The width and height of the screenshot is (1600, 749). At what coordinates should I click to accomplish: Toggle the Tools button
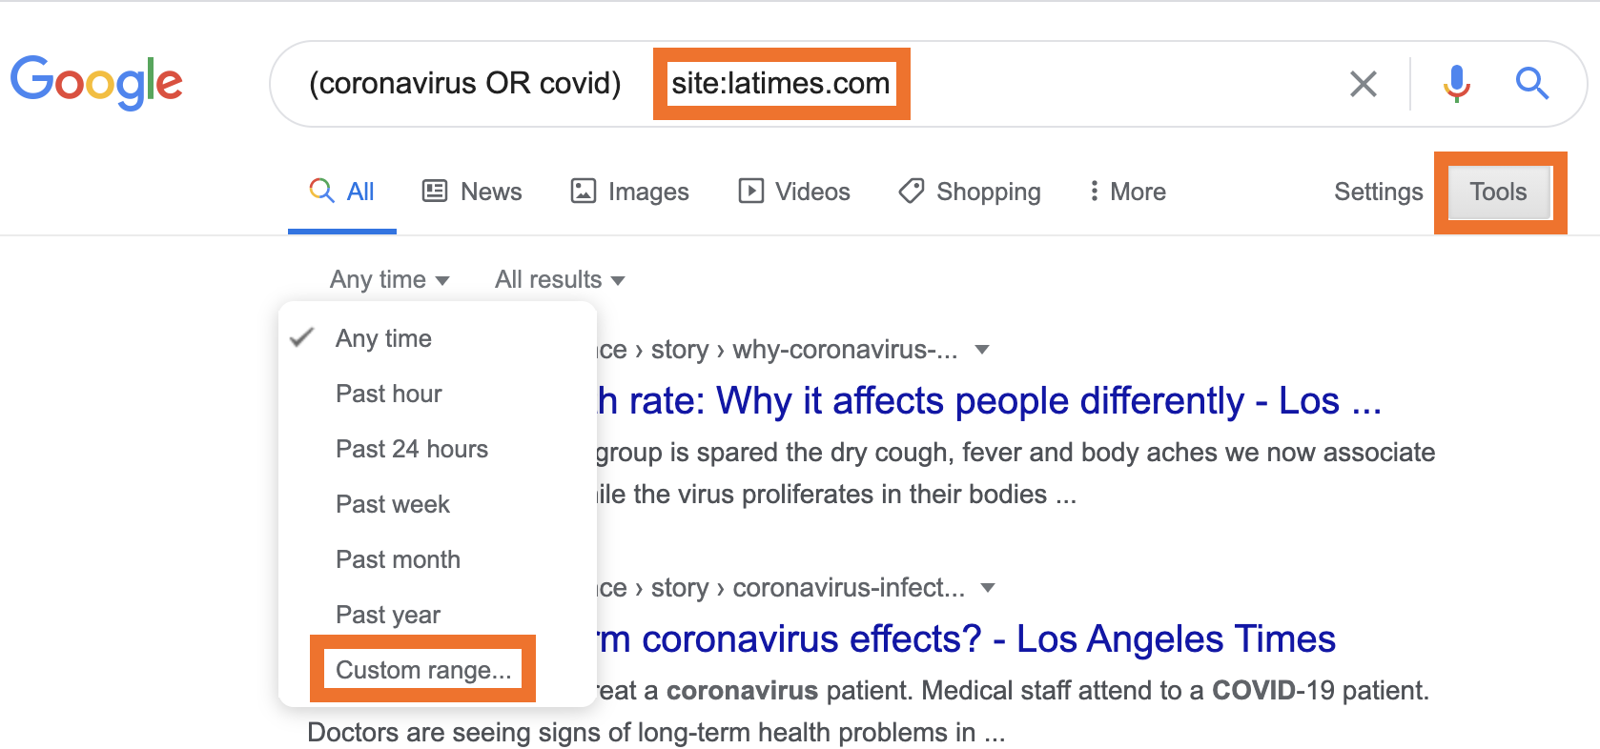[x=1498, y=192]
